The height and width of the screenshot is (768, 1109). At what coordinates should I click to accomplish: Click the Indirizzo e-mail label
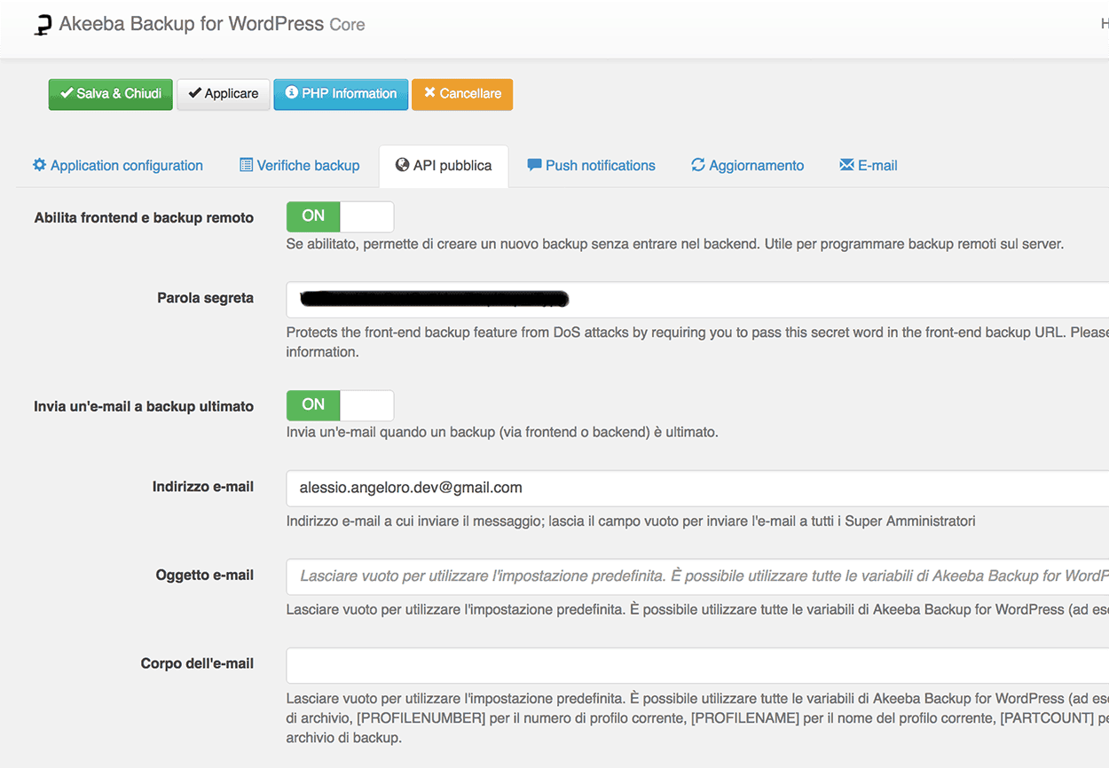(203, 486)
